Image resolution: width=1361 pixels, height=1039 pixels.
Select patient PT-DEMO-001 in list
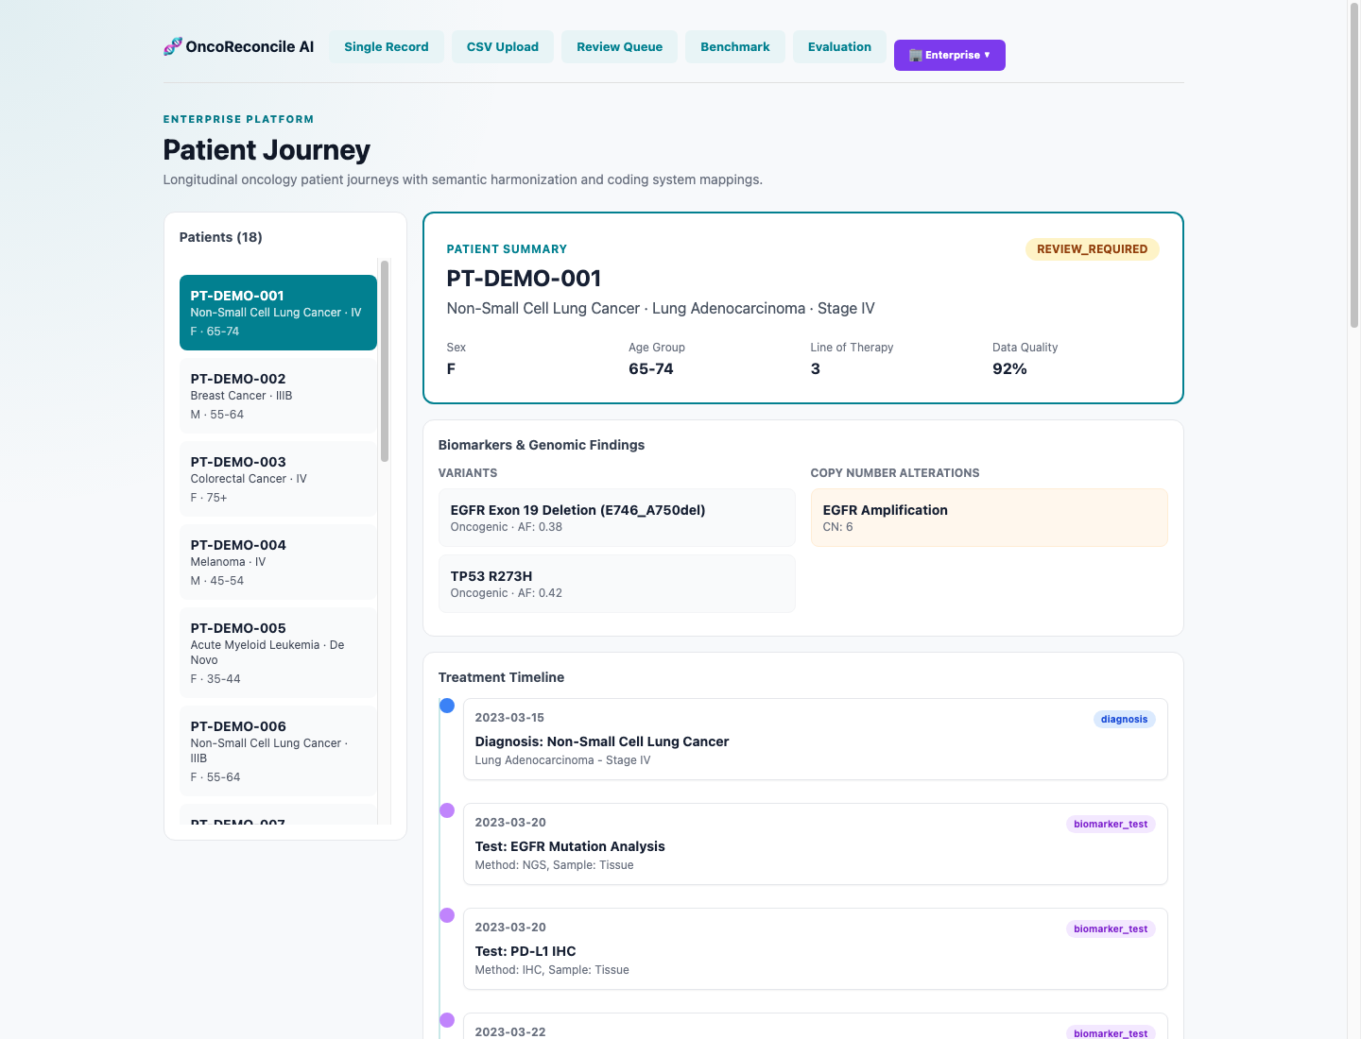[x=278, y=313]
